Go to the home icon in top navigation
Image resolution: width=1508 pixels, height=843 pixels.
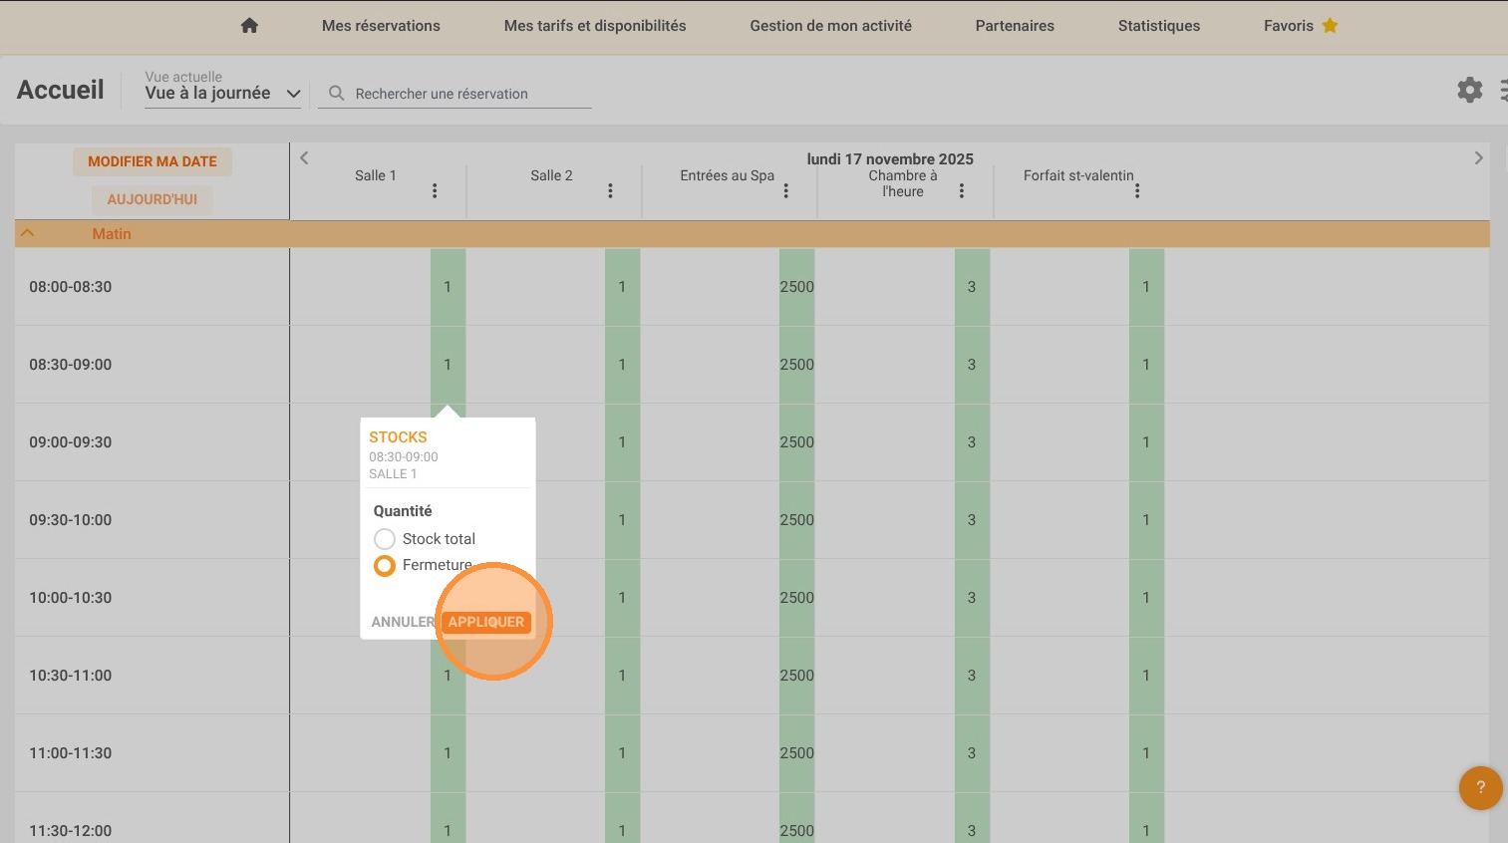pyautogui.click(x=249, y=26)
